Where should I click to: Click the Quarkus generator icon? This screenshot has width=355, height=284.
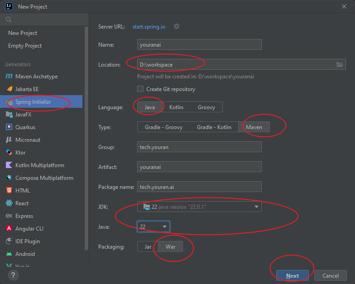9,127
